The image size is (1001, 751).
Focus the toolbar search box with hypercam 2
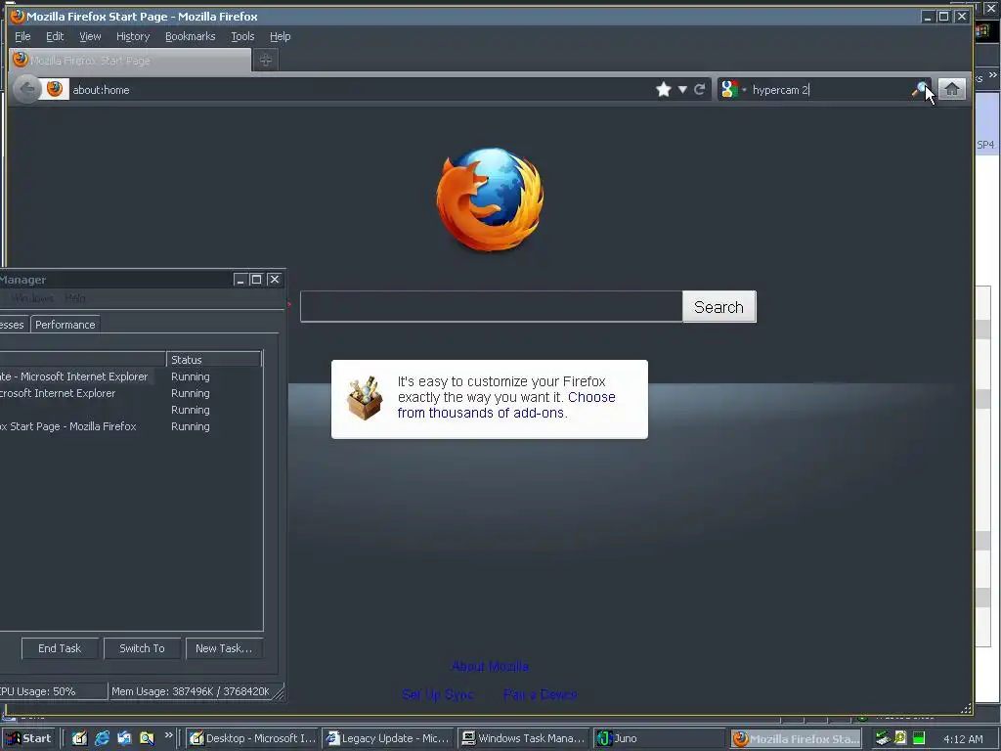click(827, 89)
